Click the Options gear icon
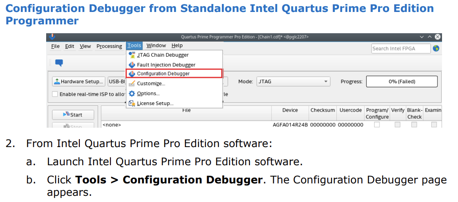Screen dimensions: 458x202 (x=132, y=93)
